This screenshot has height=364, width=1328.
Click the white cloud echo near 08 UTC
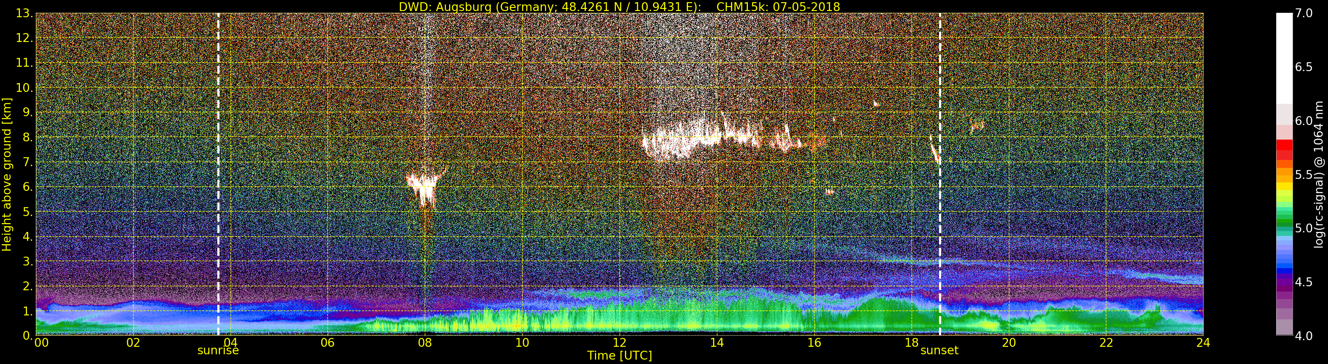[x=424, y=187]
